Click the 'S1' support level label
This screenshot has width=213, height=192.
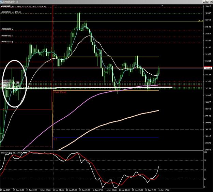55,139
